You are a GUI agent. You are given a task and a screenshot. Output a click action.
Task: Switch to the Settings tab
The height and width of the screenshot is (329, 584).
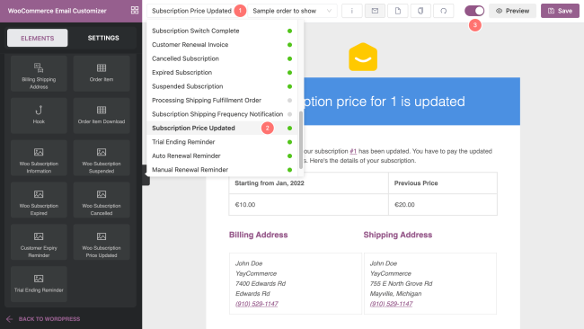[103, 38]
